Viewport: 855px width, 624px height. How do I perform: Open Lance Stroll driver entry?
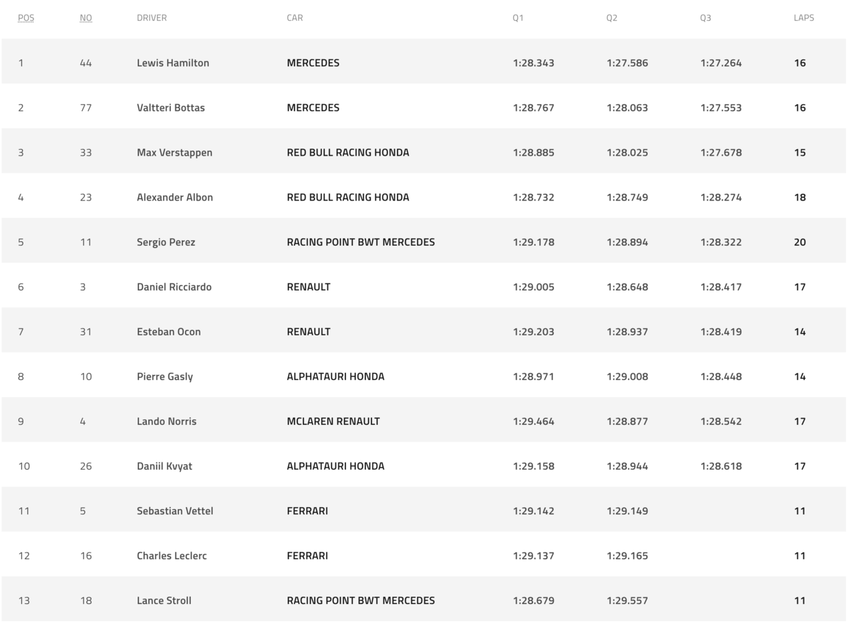click(x=164, y=600)
